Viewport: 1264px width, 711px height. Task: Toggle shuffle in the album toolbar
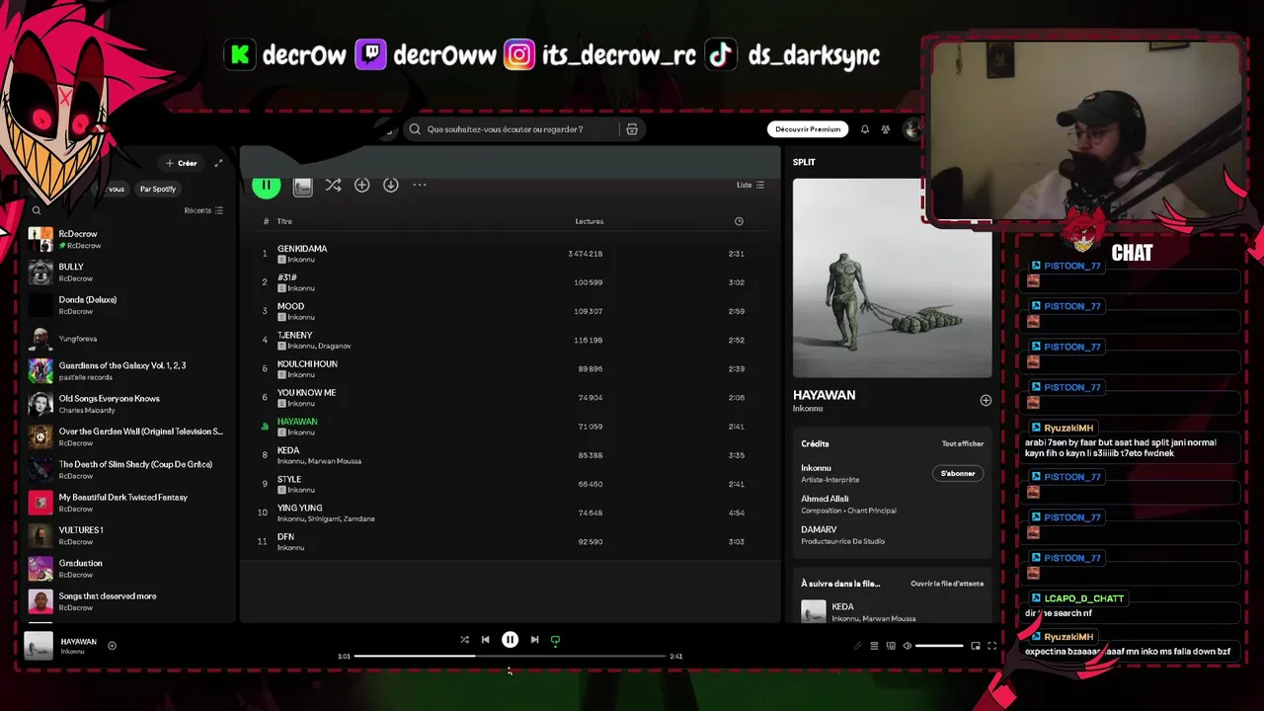click(333, 185)
